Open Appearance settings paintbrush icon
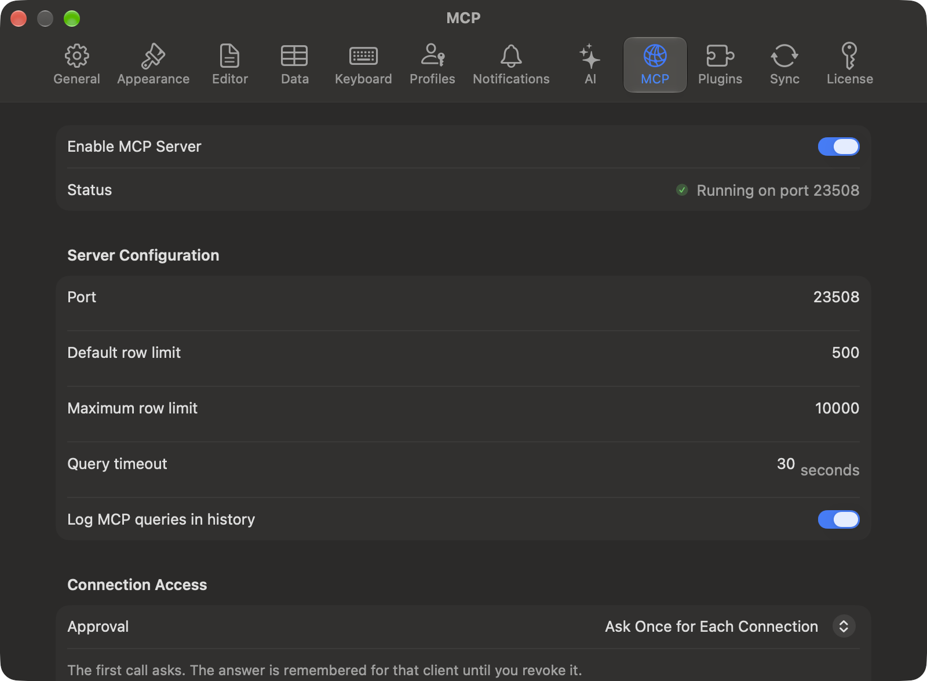 coord(154,56)
